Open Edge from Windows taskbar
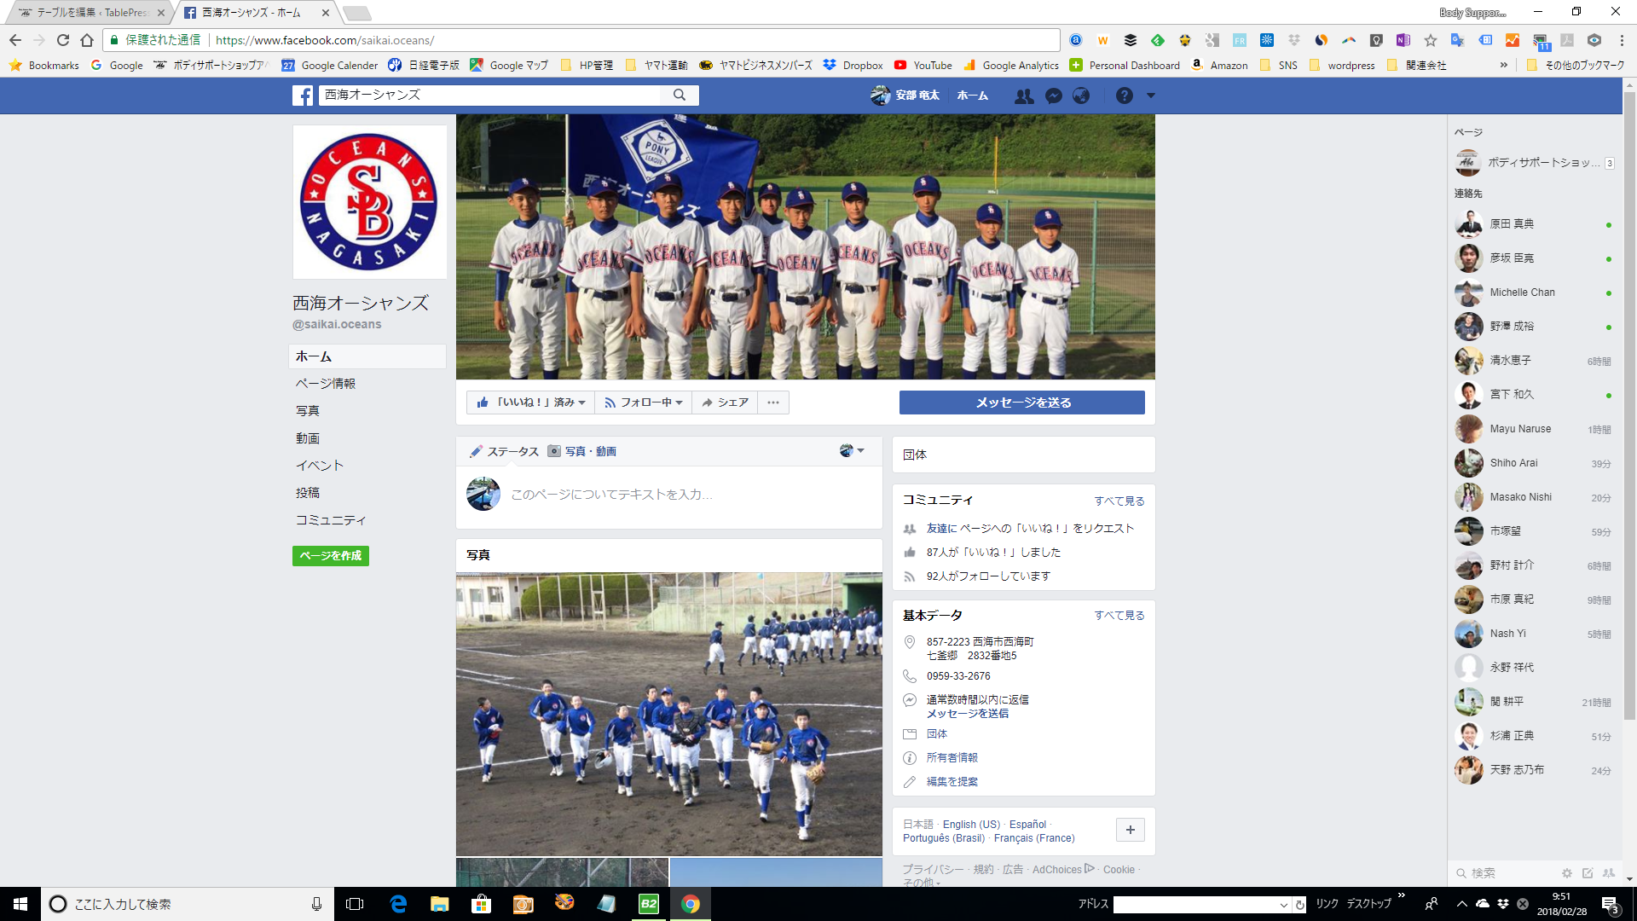 click(398, 904)
